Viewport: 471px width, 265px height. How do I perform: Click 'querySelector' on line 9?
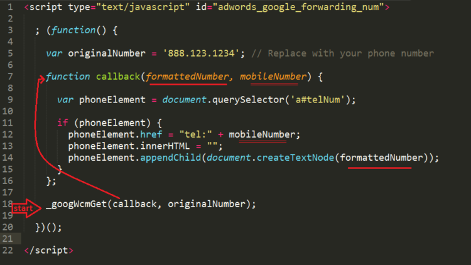pyautogui.click(x=248, y=100)
